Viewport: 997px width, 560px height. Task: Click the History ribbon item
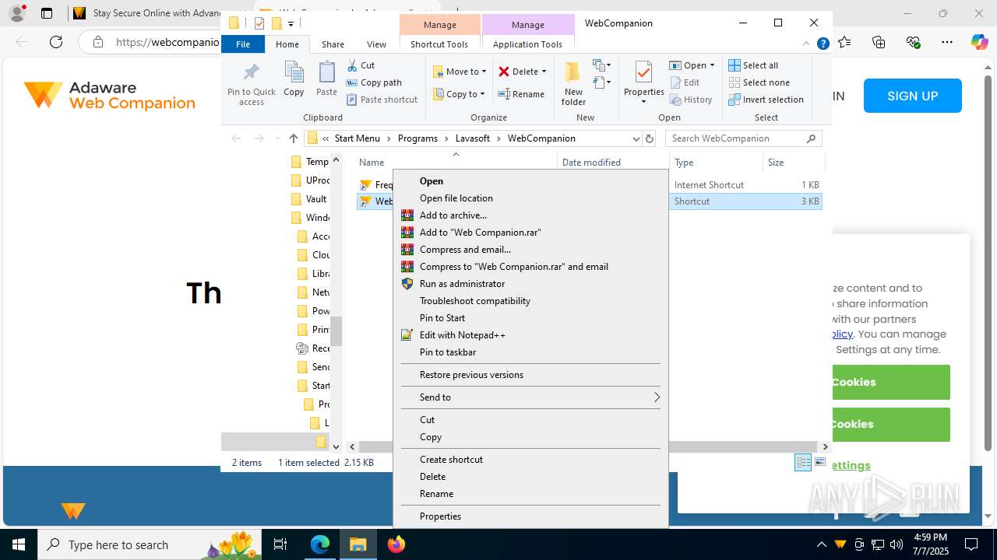click(x=691, y=100)
